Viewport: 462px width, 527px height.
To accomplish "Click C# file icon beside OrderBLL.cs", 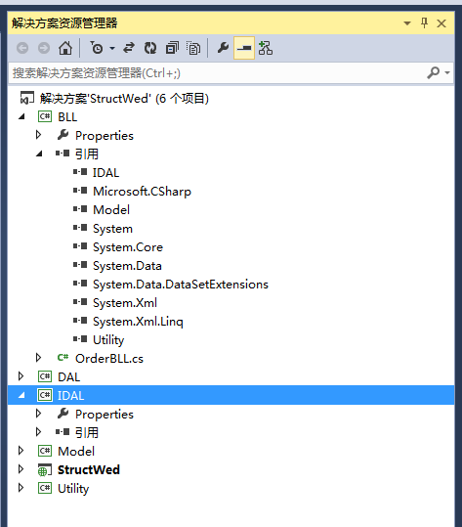I will 63,358.
